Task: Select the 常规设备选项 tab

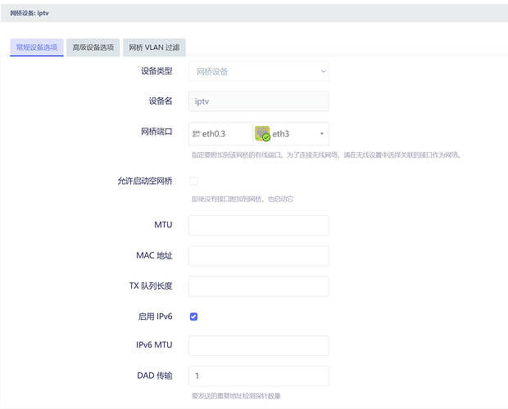Action: pos(37,47)
